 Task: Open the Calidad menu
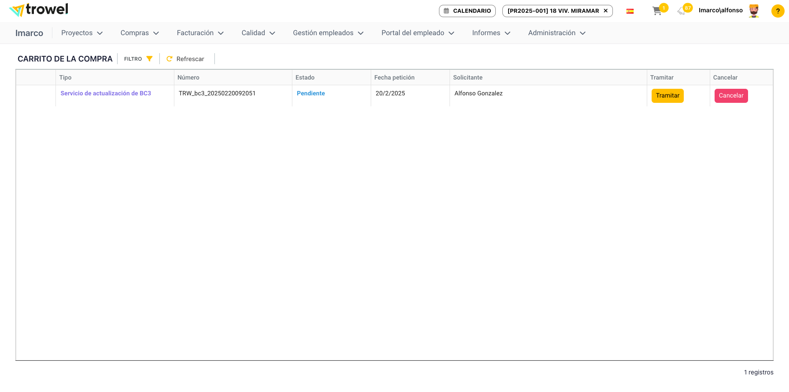point(258,33)
